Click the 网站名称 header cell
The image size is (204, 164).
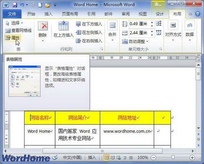(x=40, y=118)
